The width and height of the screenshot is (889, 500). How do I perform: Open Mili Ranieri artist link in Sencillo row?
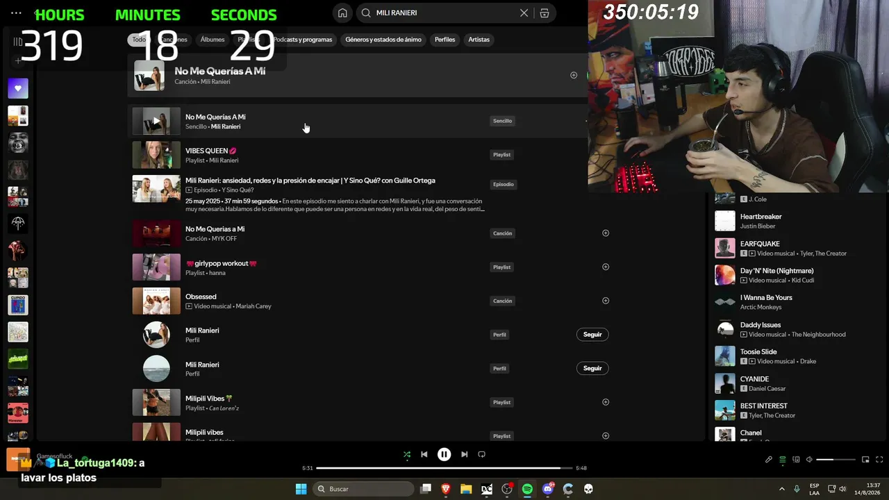pyautogui.click(x=226, y=127)
